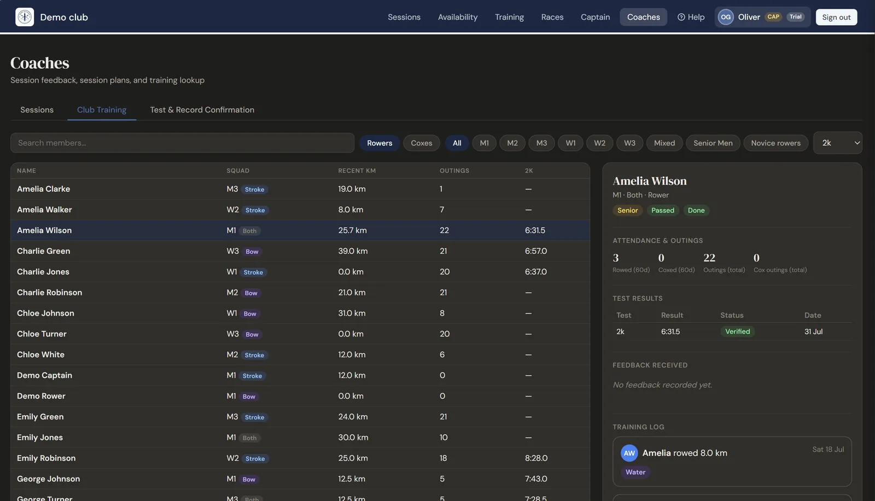Click the Senior badge in member panel

pyautogui.click(x=628, y=211)
